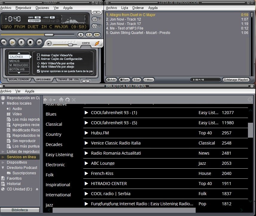Click the browser Stop X icon
The height and width of the screenshot is (216, 256).
[x=74, y=100]
